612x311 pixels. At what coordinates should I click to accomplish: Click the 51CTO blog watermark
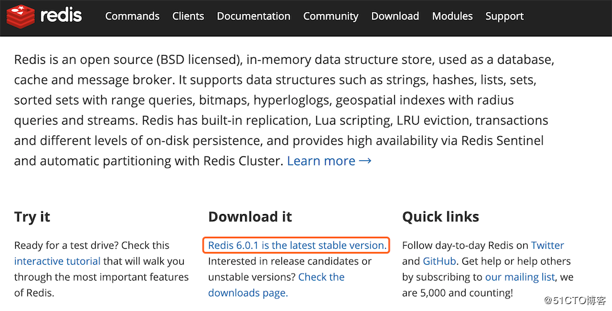[575, 300]
